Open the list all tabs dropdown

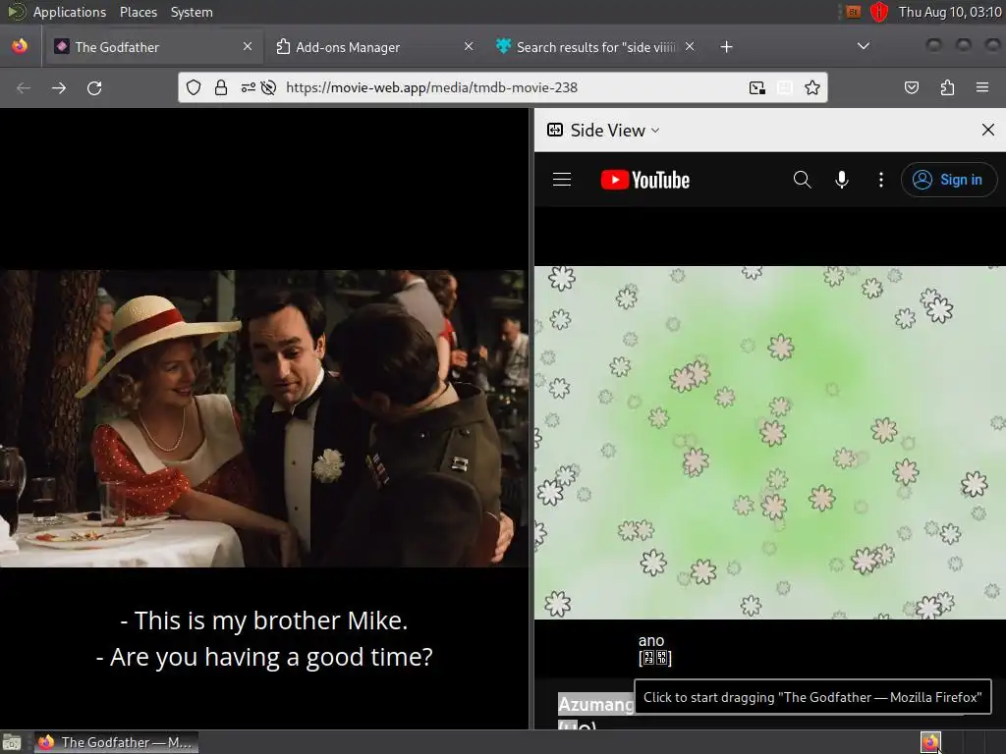coord(864,46)
